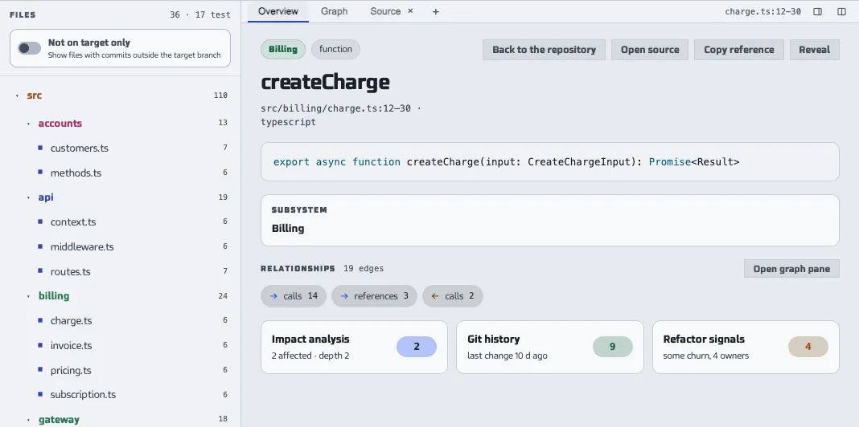Image resolution: width=859 pixels, height=427 pixels.
Task: Switch to the Graph tab
Action: [334, 11]
